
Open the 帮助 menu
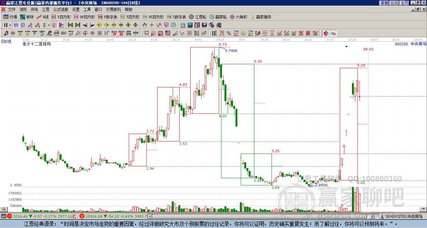[x=128, y=10]
